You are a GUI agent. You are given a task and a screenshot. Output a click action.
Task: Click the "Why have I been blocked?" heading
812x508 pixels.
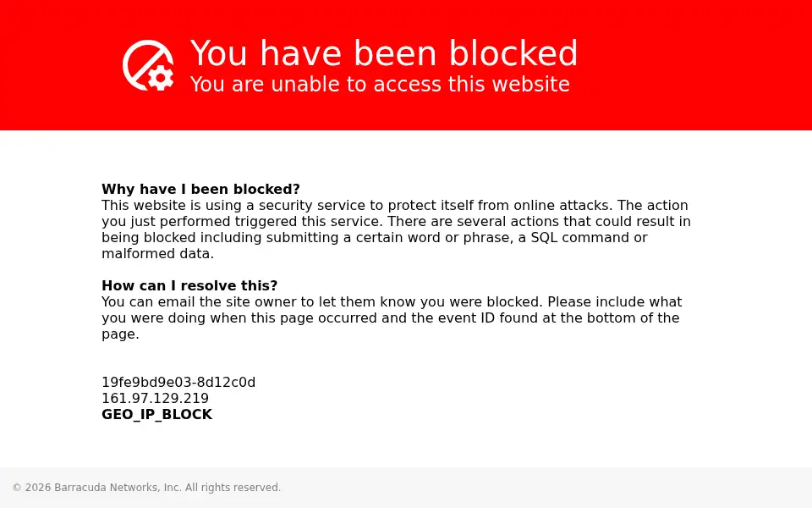click(x=201, y=189)
